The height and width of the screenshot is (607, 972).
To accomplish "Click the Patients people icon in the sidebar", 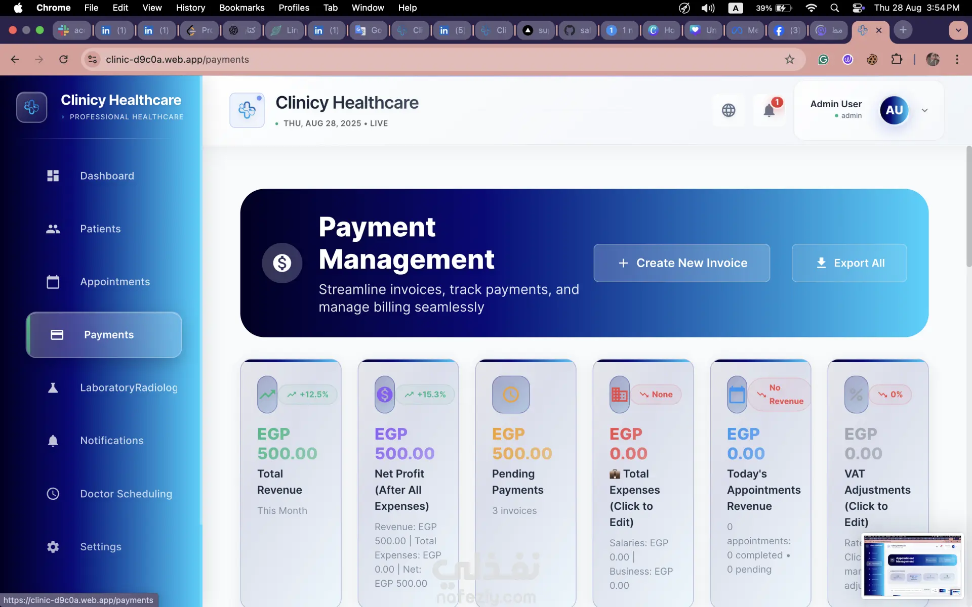I will pos(53,229).
